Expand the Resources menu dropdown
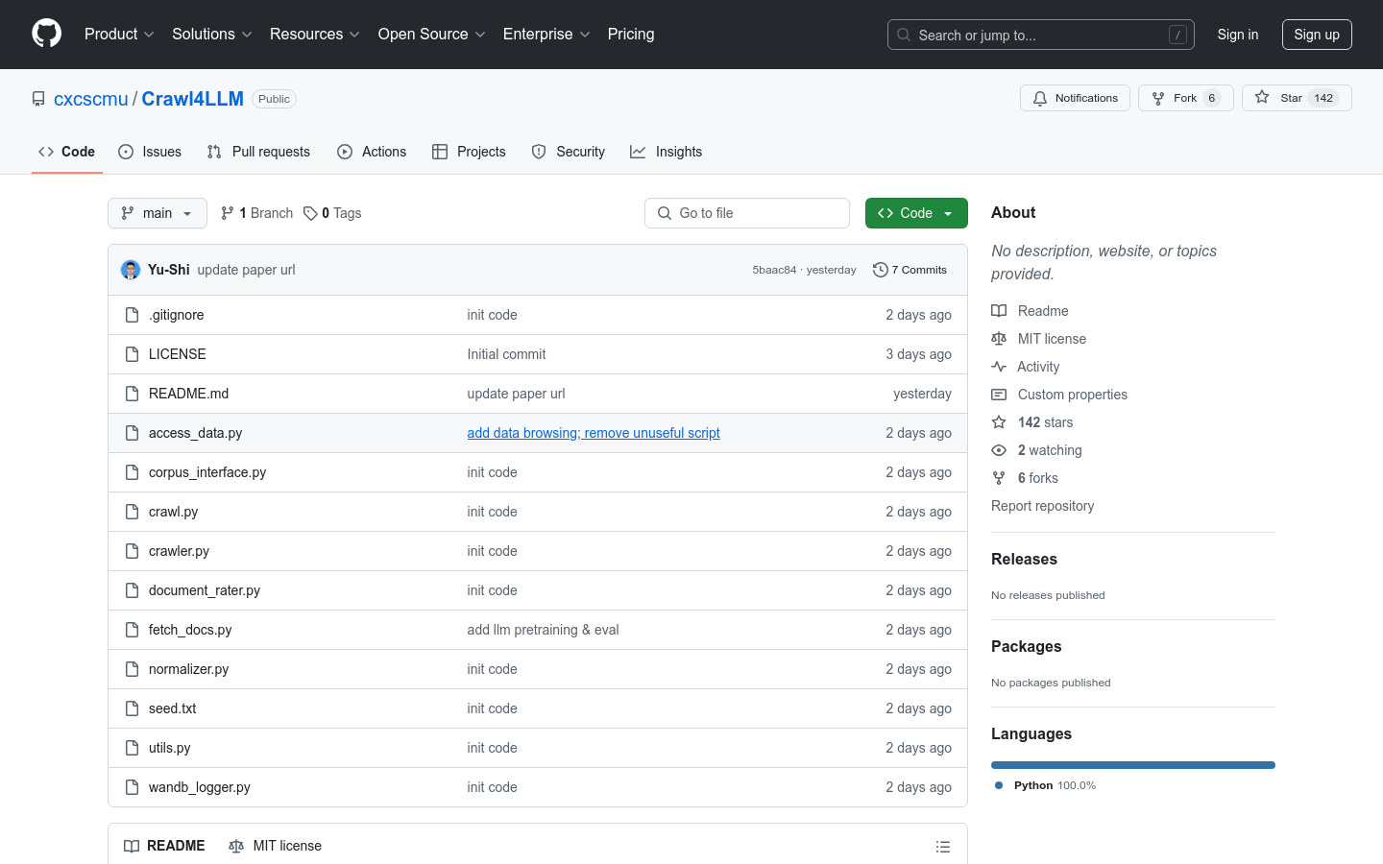The image size is (1383, 864). [x=315, y=34]
